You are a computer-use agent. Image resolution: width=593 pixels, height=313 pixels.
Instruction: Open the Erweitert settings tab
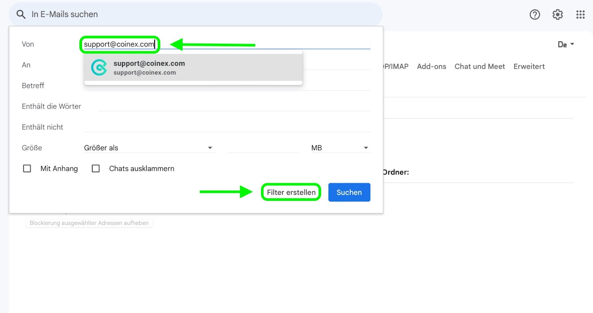point(529,66)
